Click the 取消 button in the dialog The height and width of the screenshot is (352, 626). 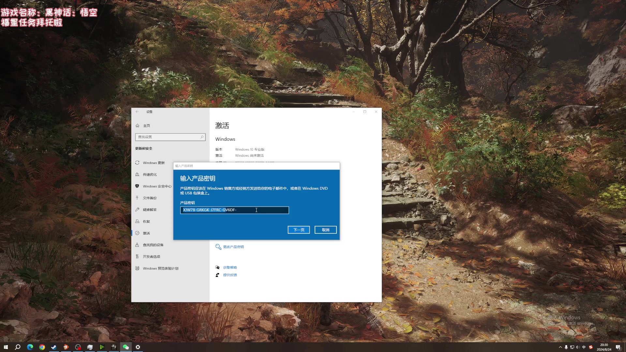pos(325,230)
